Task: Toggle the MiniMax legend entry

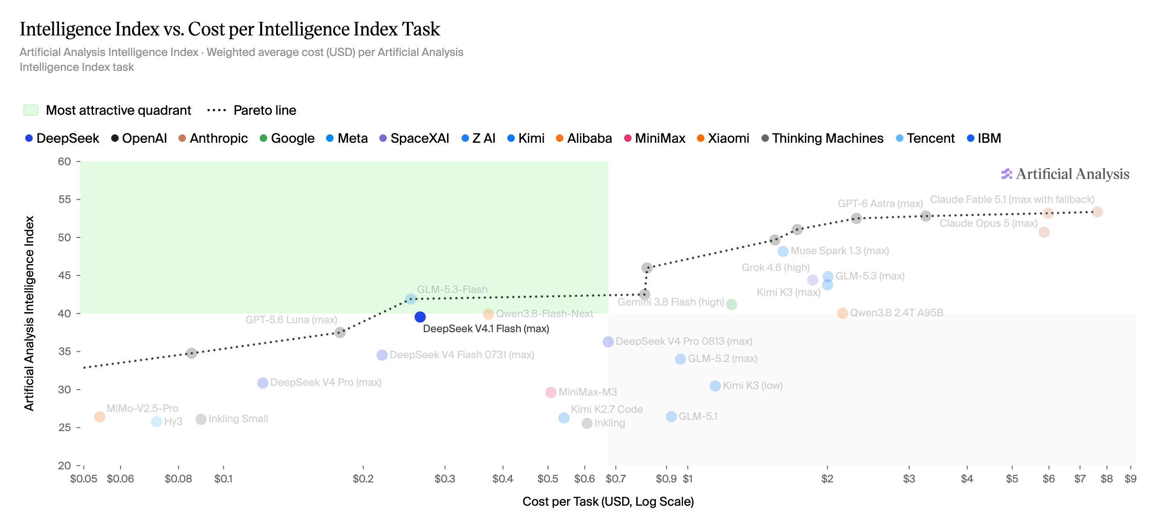Action: (x=654, y=138)
